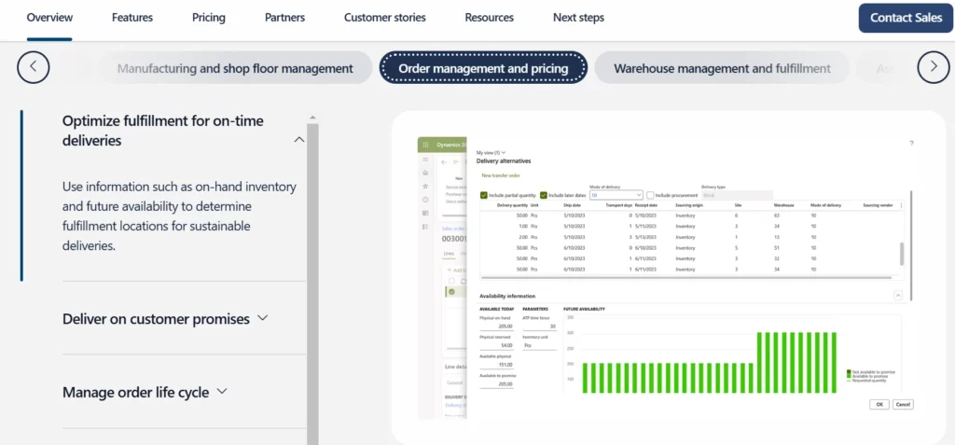Click the grid column options vertical dots icon
The width and height of the screenshot is (955, 445).
(x=902, y=205)
